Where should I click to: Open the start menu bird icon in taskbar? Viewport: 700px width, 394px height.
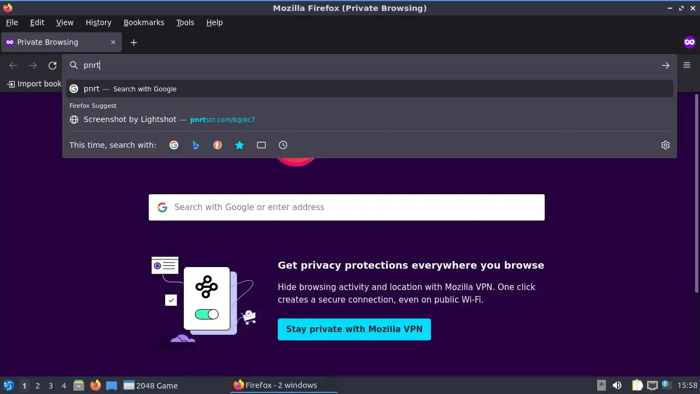click(x=9, y=385)
